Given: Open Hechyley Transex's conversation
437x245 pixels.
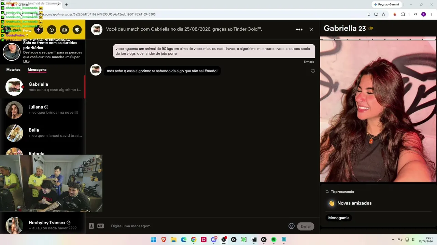Looking at the screenshot, I should pos(43,225).
